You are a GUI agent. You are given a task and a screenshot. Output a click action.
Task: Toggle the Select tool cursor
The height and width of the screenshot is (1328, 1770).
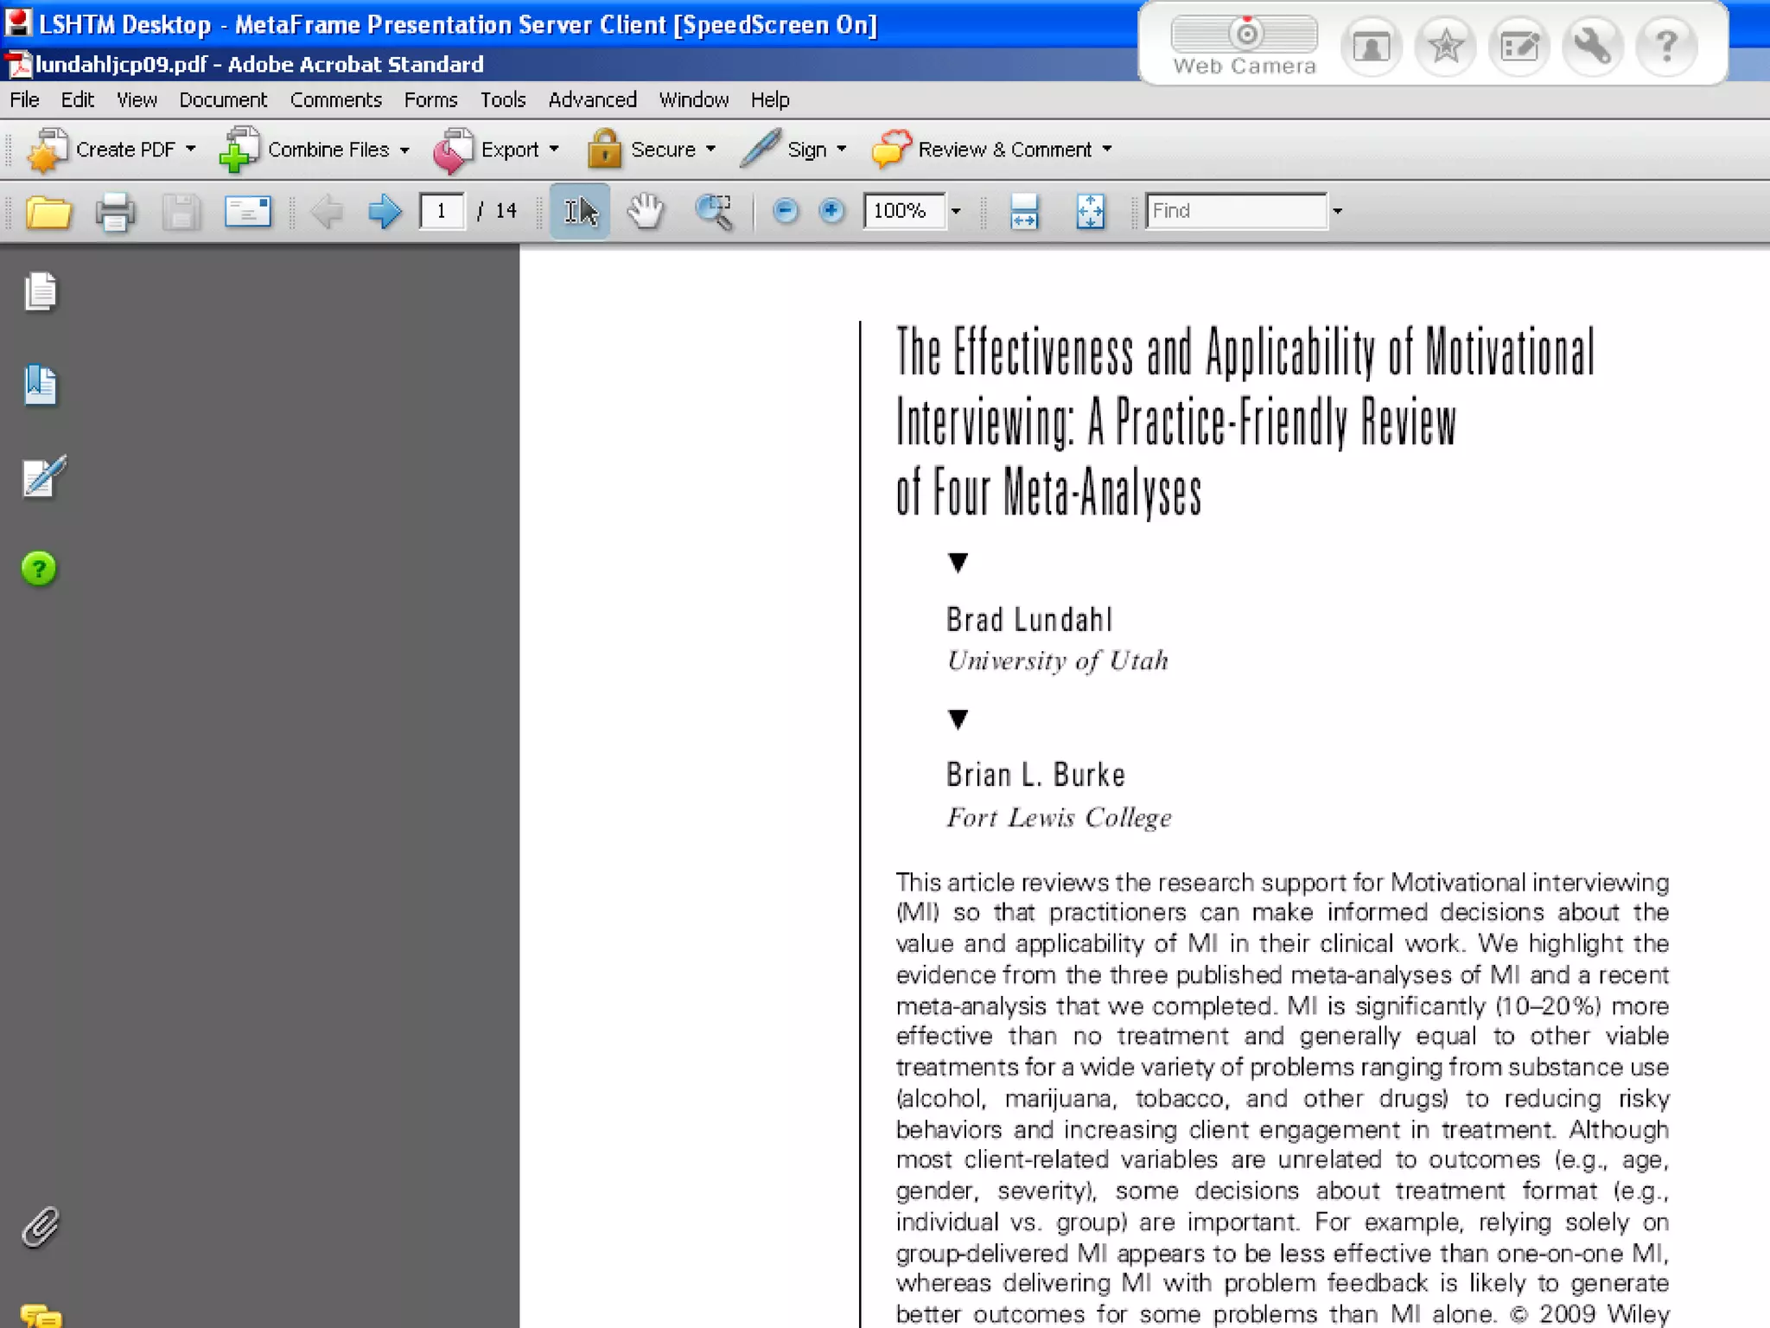point(580,212)
